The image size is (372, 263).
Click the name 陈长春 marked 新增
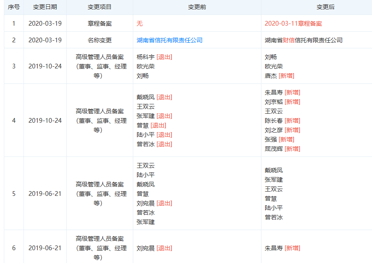click(273, 121)
